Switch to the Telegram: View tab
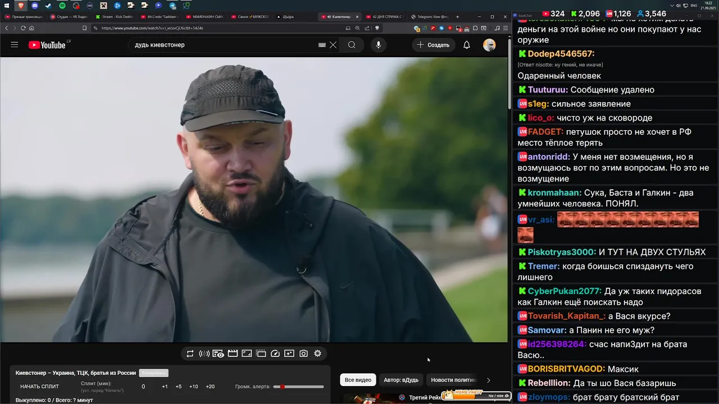This screenshot has width=719, height=404. click(430, 17)
